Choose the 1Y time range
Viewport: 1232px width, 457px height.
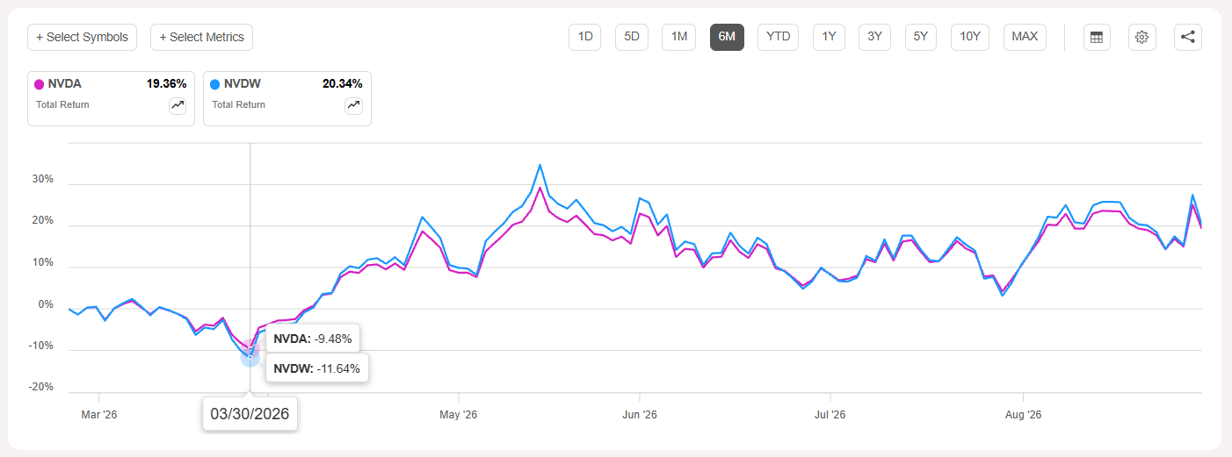(829, 37)
